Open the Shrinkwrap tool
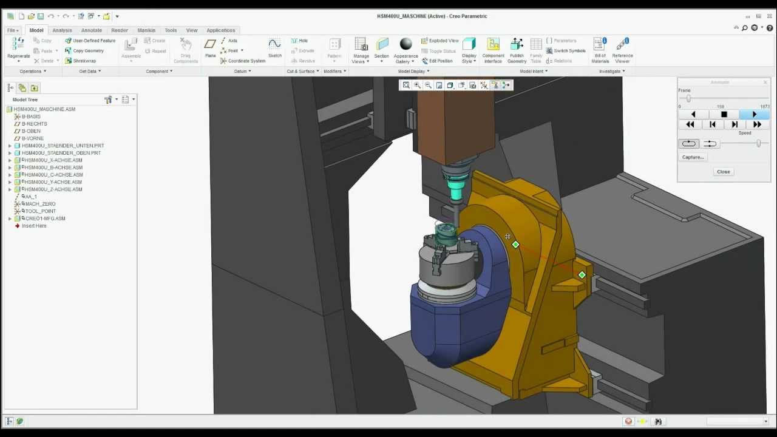The width and height of the screenshot is (777, 437). tap(81, 61)
